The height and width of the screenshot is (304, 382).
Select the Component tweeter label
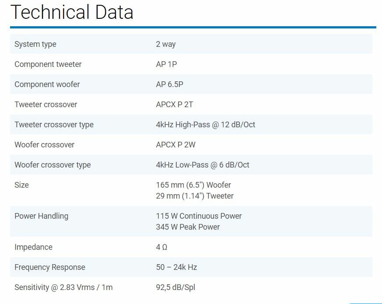[x=48, y=64]
